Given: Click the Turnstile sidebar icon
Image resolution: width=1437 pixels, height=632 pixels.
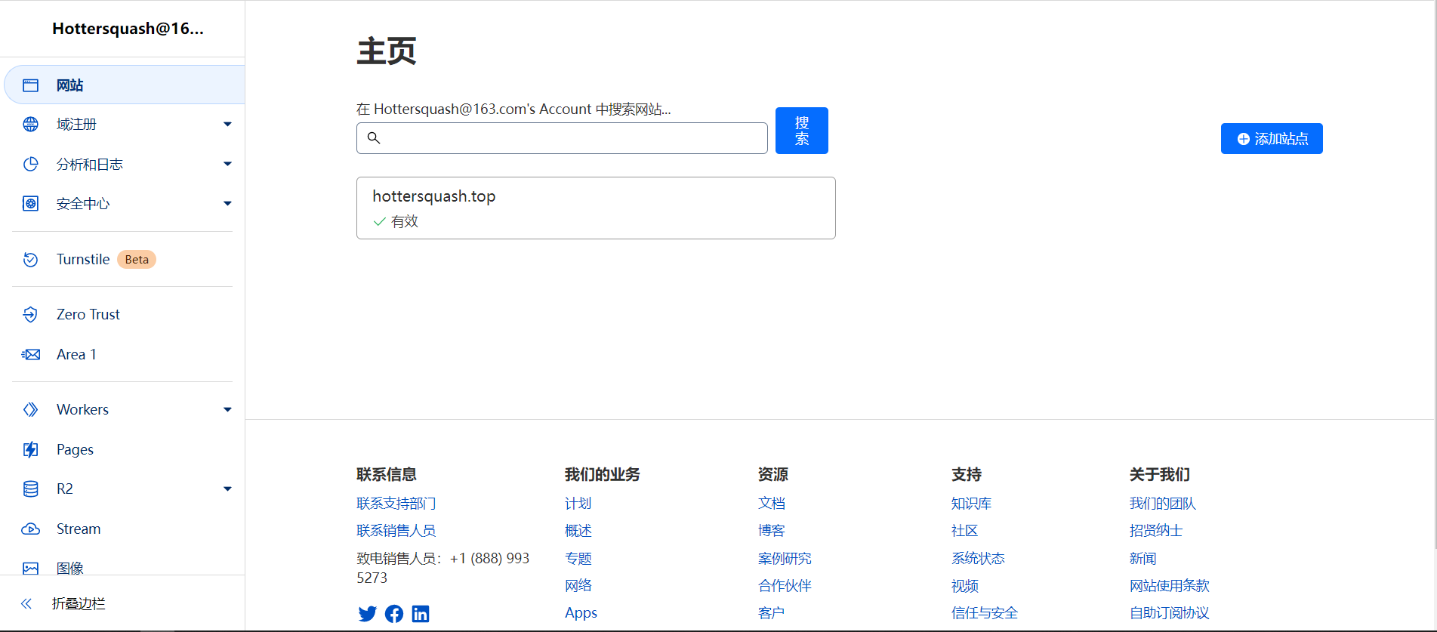Looking at the screenshot, I should point(30,260).
